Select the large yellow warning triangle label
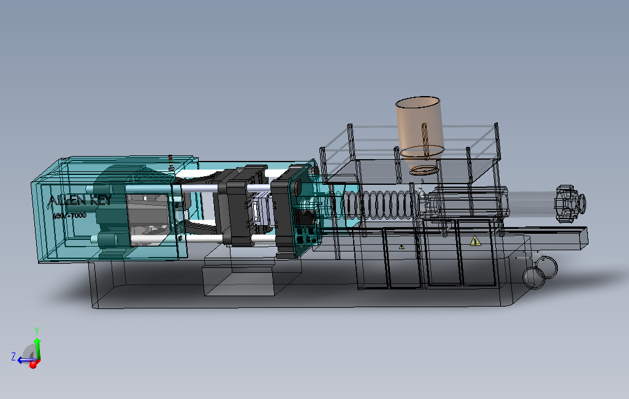This screenshot has width=629, height=399. pos(475,241)
